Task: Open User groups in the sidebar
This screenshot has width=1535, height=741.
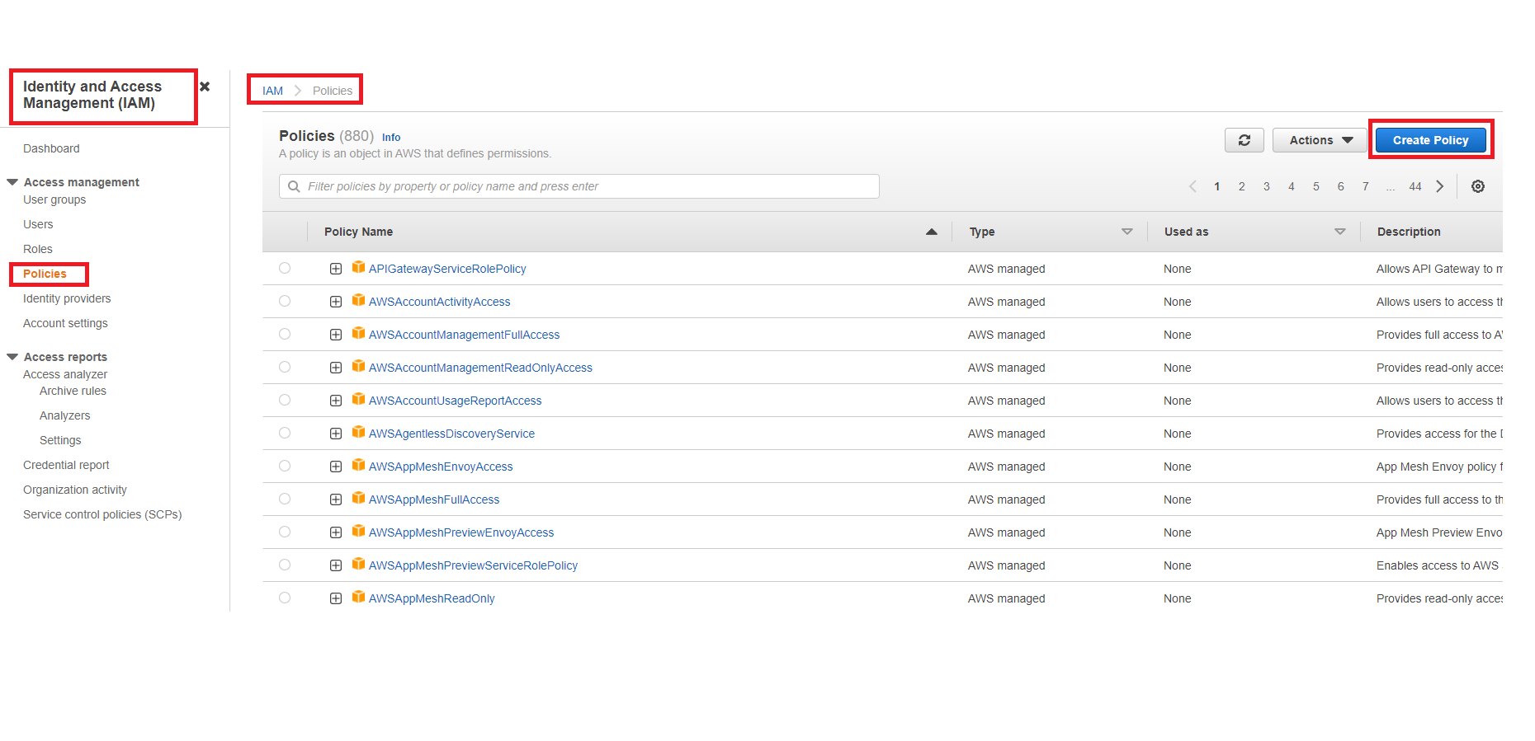Action: (x=54, y=199)
